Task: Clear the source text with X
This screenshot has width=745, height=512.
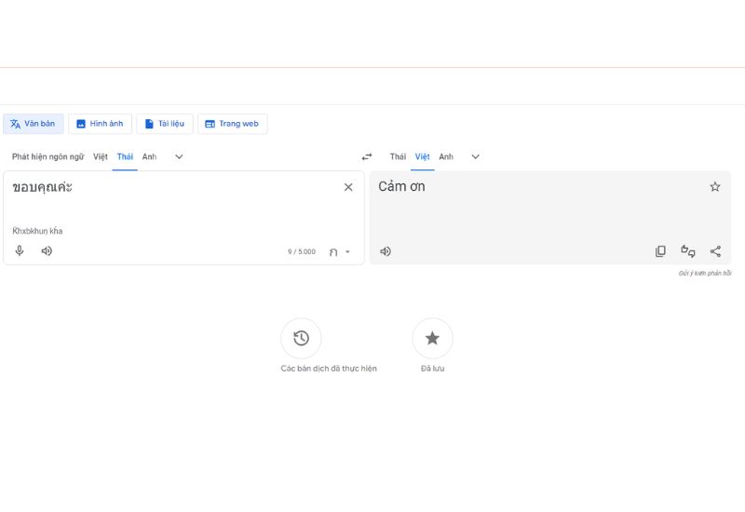Action: coord(348,187)
